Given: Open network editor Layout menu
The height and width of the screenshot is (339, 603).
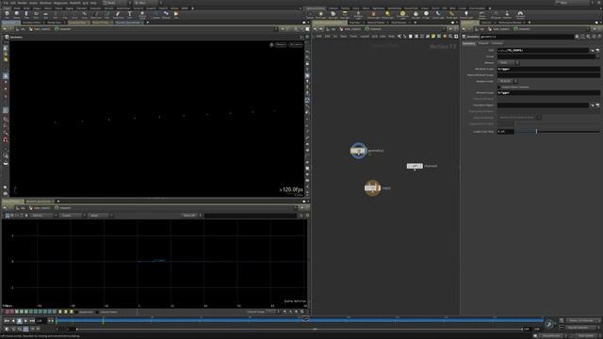Looking at the screenshot, I should (365, 36).
